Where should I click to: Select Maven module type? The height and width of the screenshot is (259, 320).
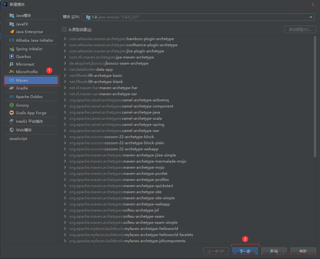point(31,80)
